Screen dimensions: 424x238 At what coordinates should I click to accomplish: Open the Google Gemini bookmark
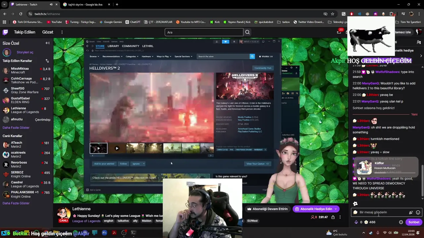110,22
